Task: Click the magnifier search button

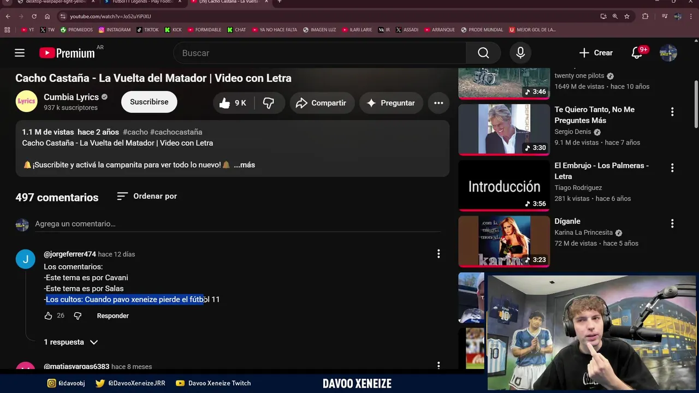Action: coord(483,53)
